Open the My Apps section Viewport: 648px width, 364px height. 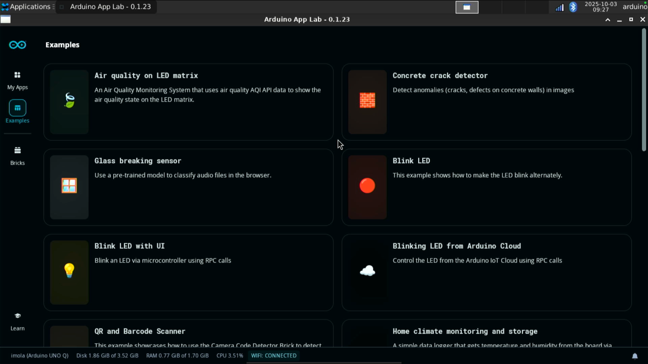(x=17, y=80)
